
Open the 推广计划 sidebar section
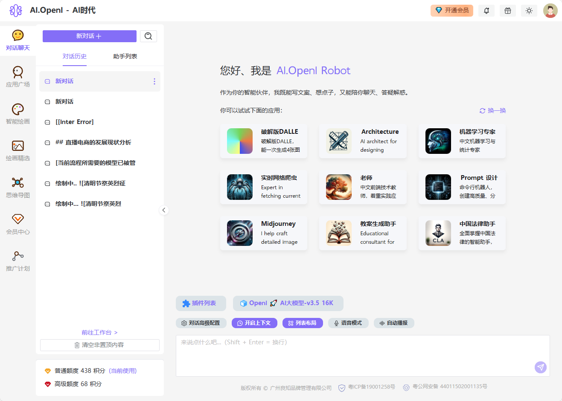18,261
